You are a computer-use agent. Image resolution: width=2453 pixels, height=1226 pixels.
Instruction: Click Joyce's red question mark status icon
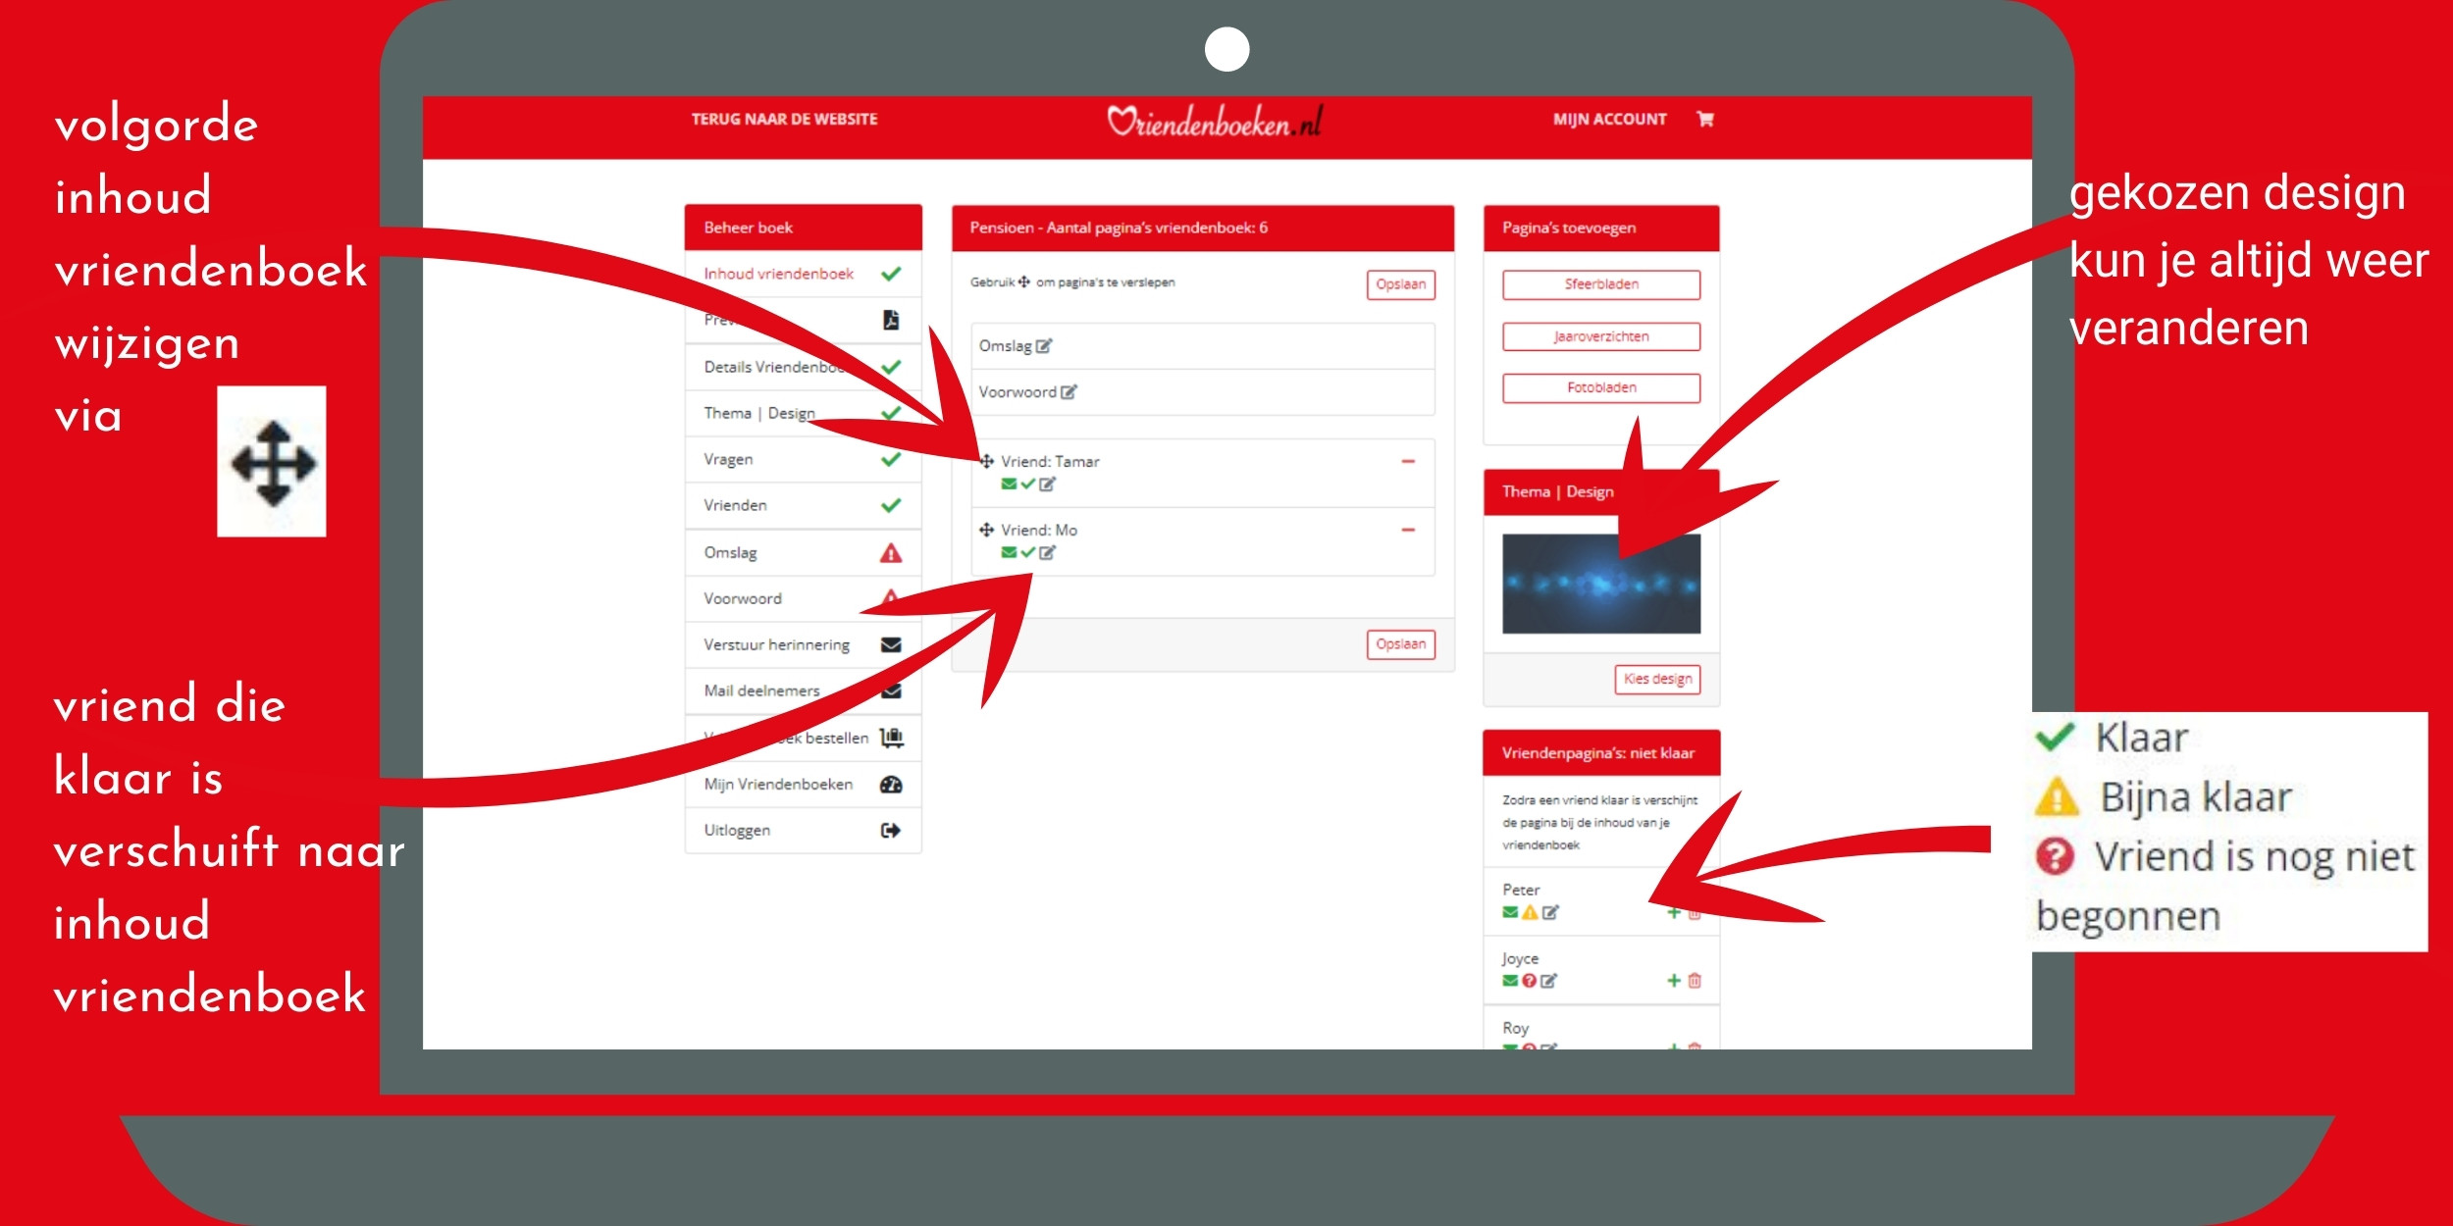coord(1529,981)
